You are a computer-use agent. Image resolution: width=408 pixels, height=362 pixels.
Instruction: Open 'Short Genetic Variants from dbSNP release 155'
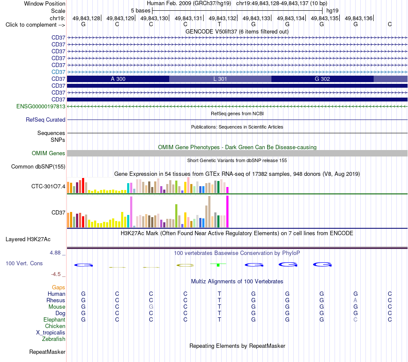237,160
